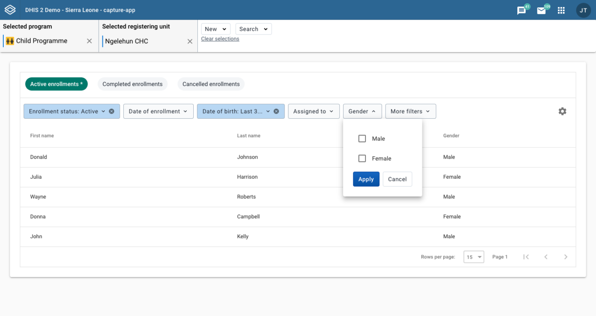596x316 pixels.
Task: Switch to Completed enrollments tab
Action: 132,84
